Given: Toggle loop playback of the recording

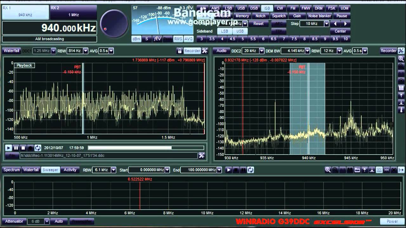Looking at the screenshot, I should pos(38,148).
